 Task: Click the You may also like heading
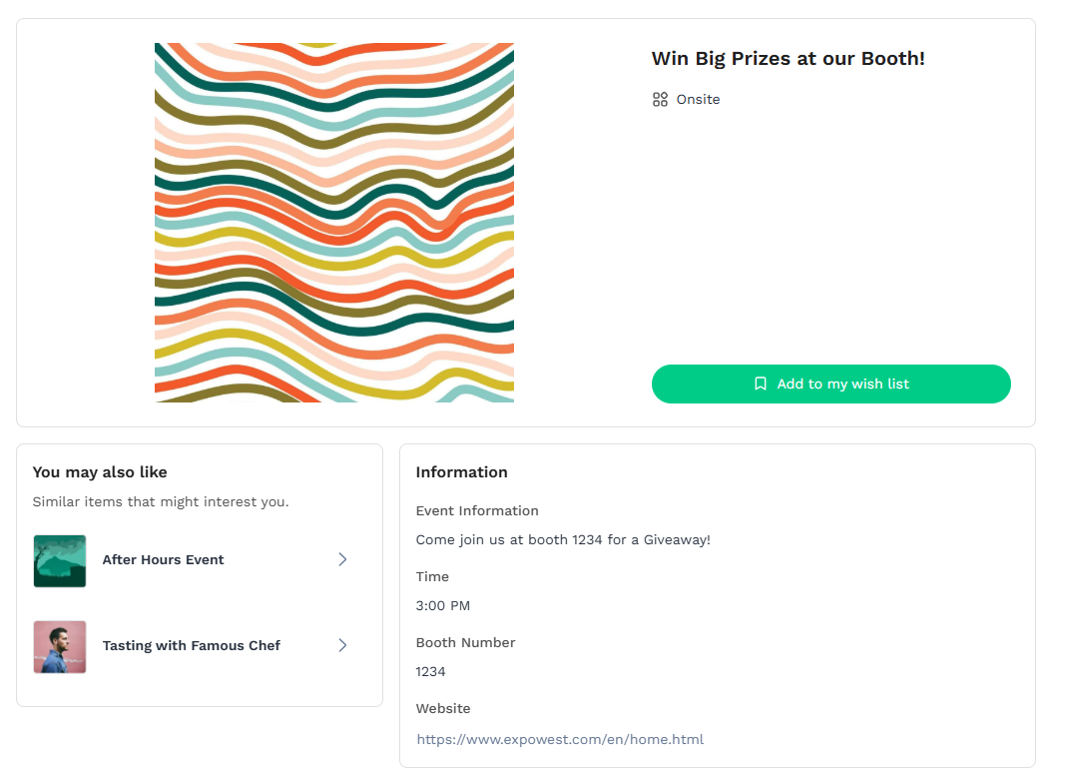(x=100, y=471)
